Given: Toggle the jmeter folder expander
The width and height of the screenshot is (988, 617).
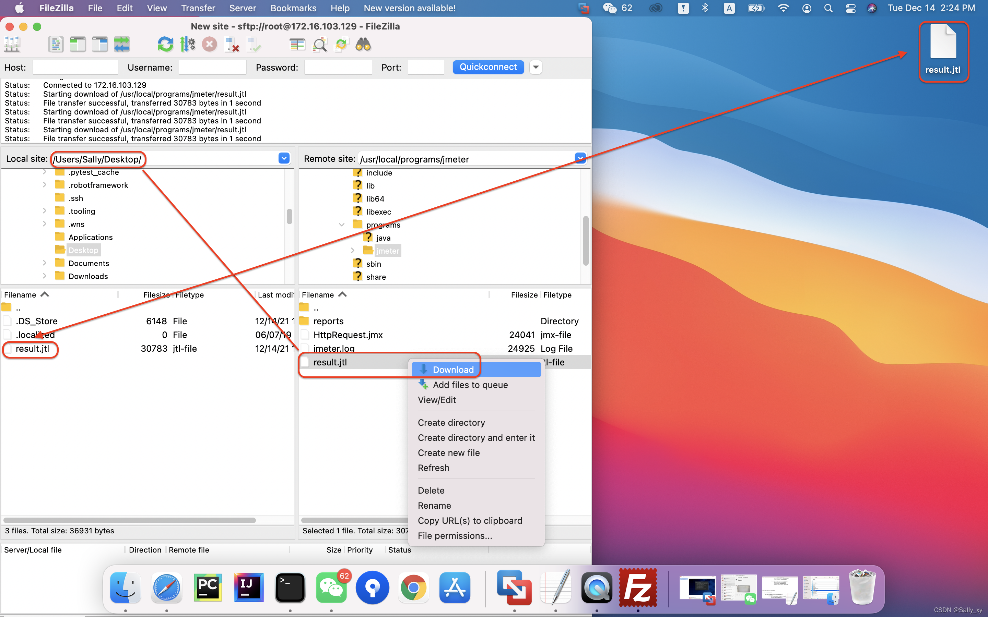Looking at the screenshot, I should pos(353,250).
